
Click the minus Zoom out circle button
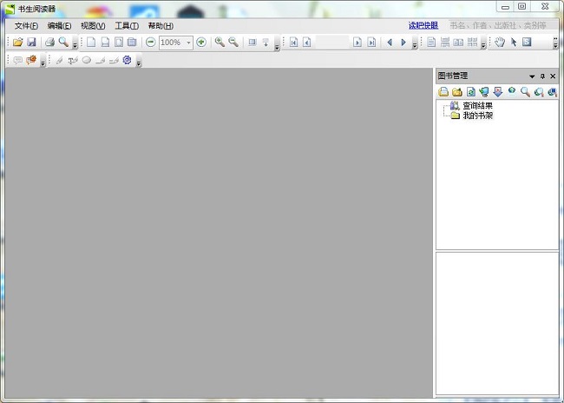pos(151,43)
